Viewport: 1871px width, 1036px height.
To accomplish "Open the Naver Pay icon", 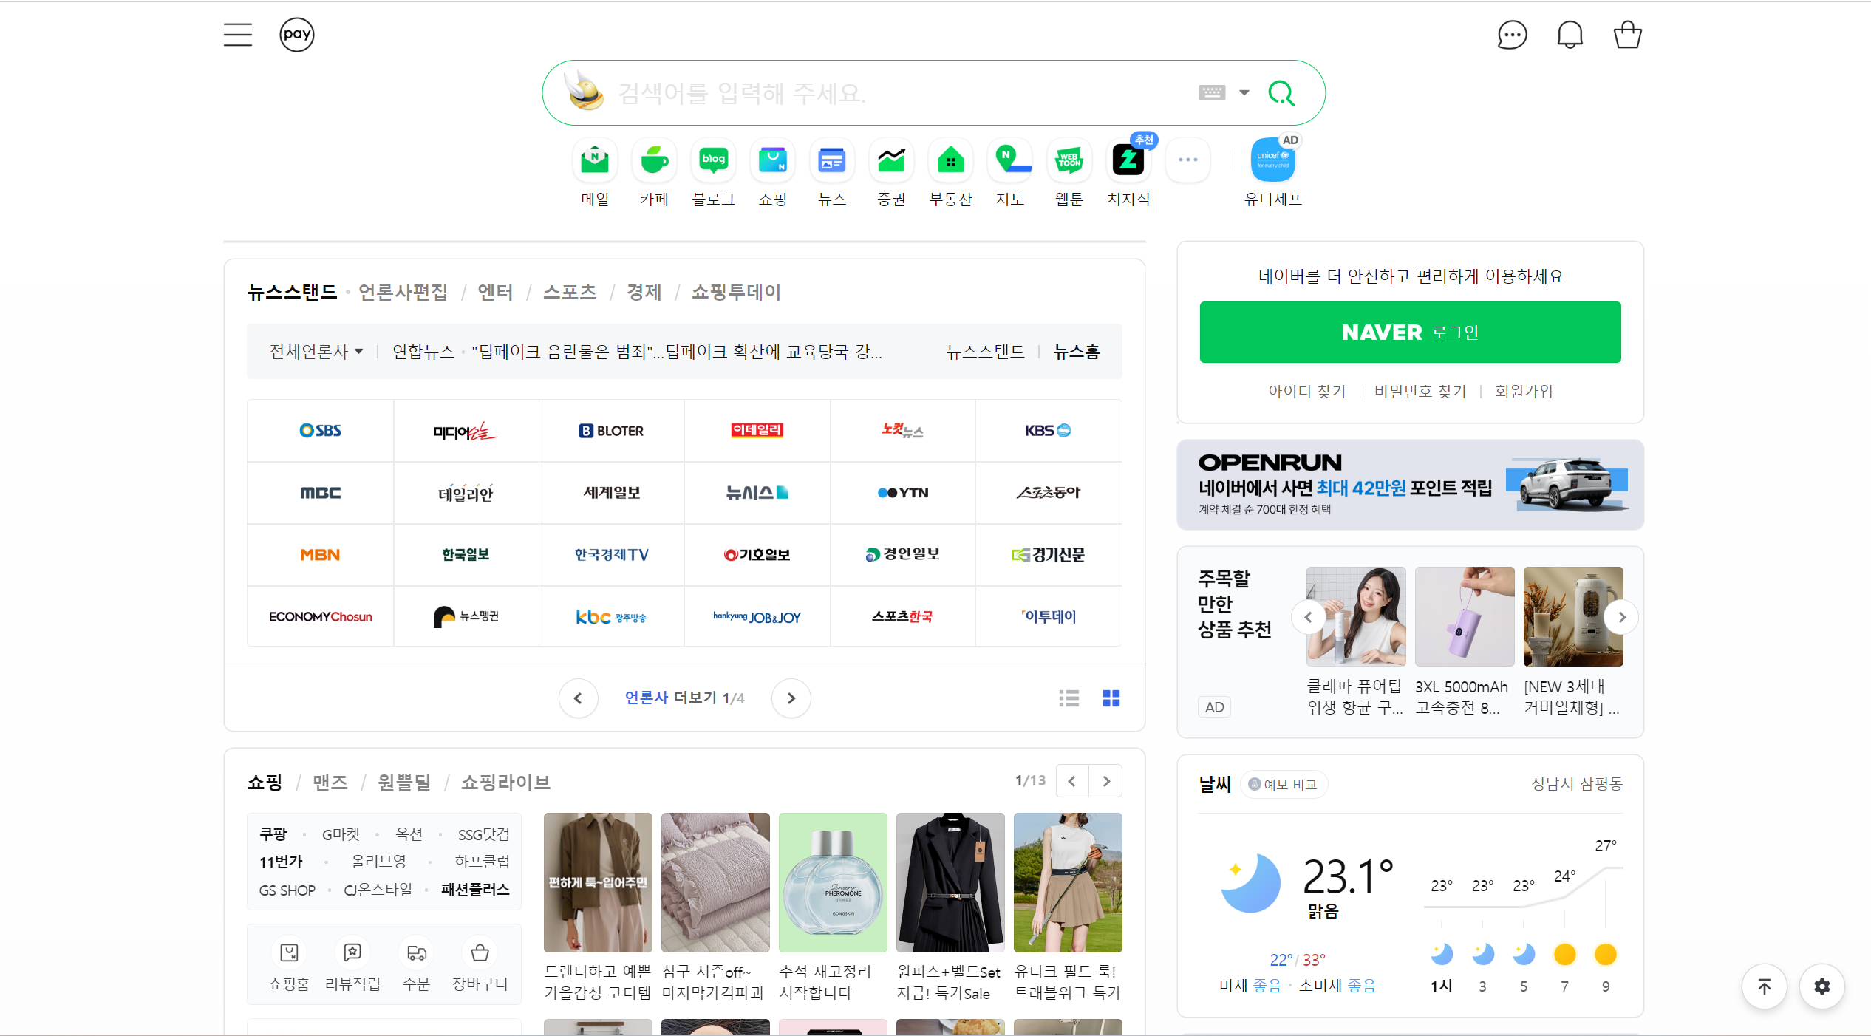I will pyautogui.click(x=296, y=35).
